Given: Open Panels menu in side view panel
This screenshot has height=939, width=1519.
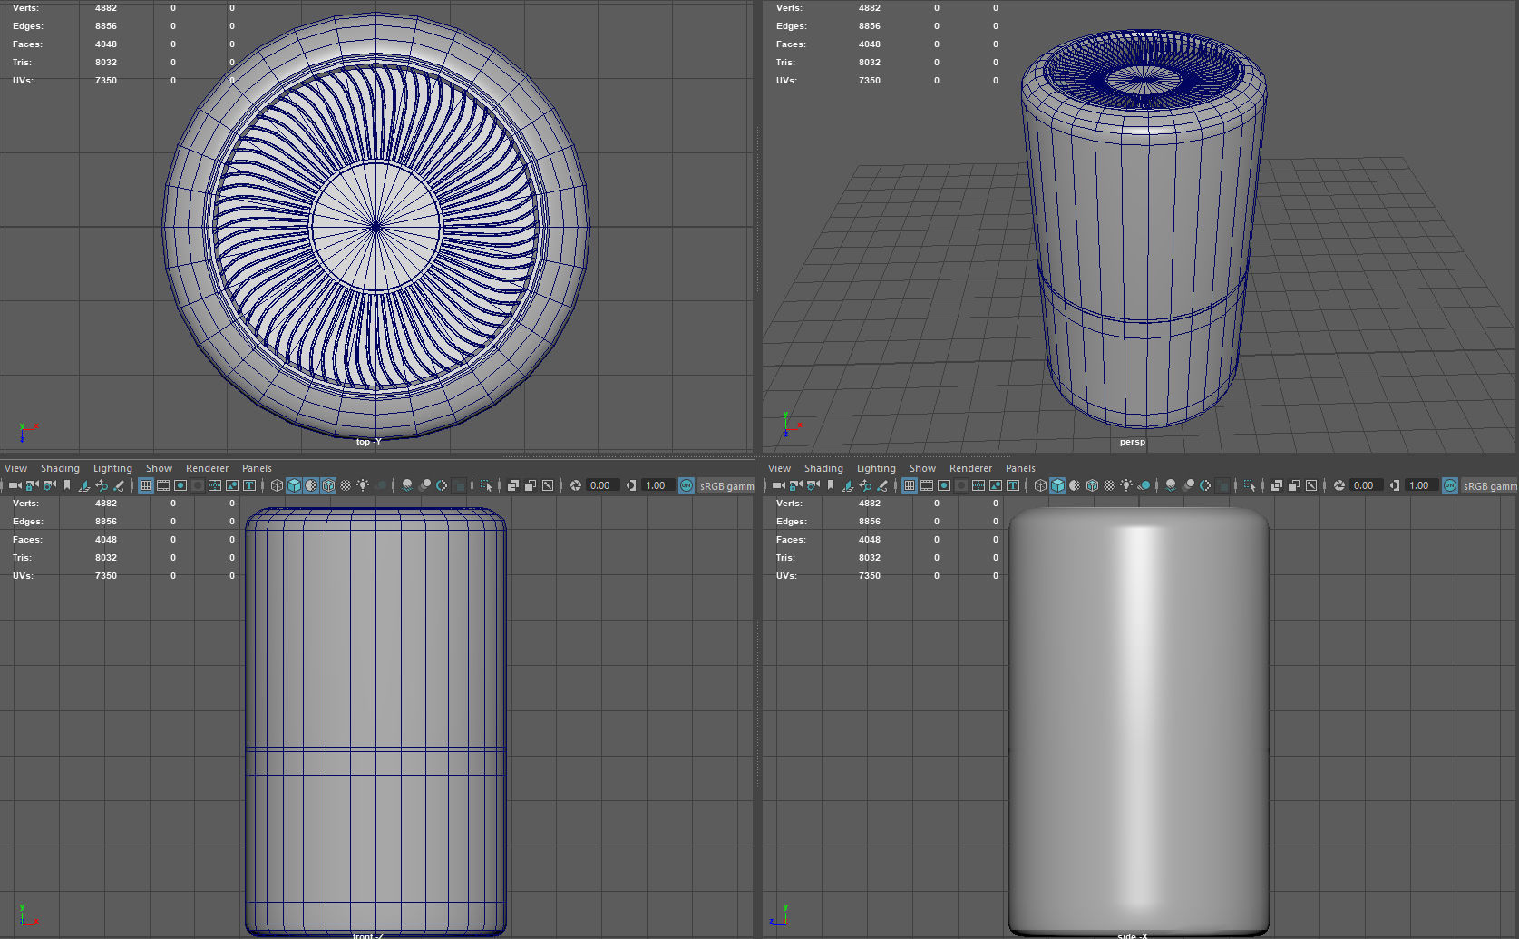Looking at the screenshot, I should click(1020, 468).
